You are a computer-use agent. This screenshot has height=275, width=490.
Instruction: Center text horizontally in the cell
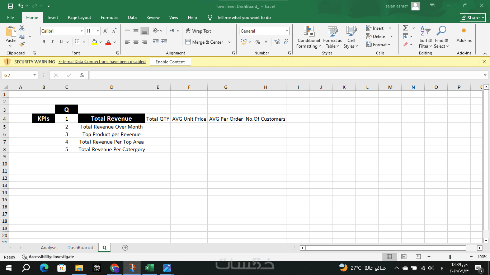(136, 42)
